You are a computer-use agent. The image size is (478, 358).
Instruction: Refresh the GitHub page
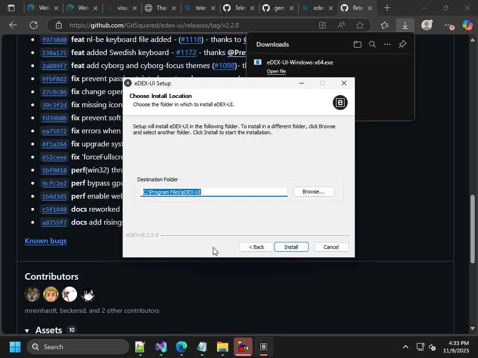(x=34, y=25)
